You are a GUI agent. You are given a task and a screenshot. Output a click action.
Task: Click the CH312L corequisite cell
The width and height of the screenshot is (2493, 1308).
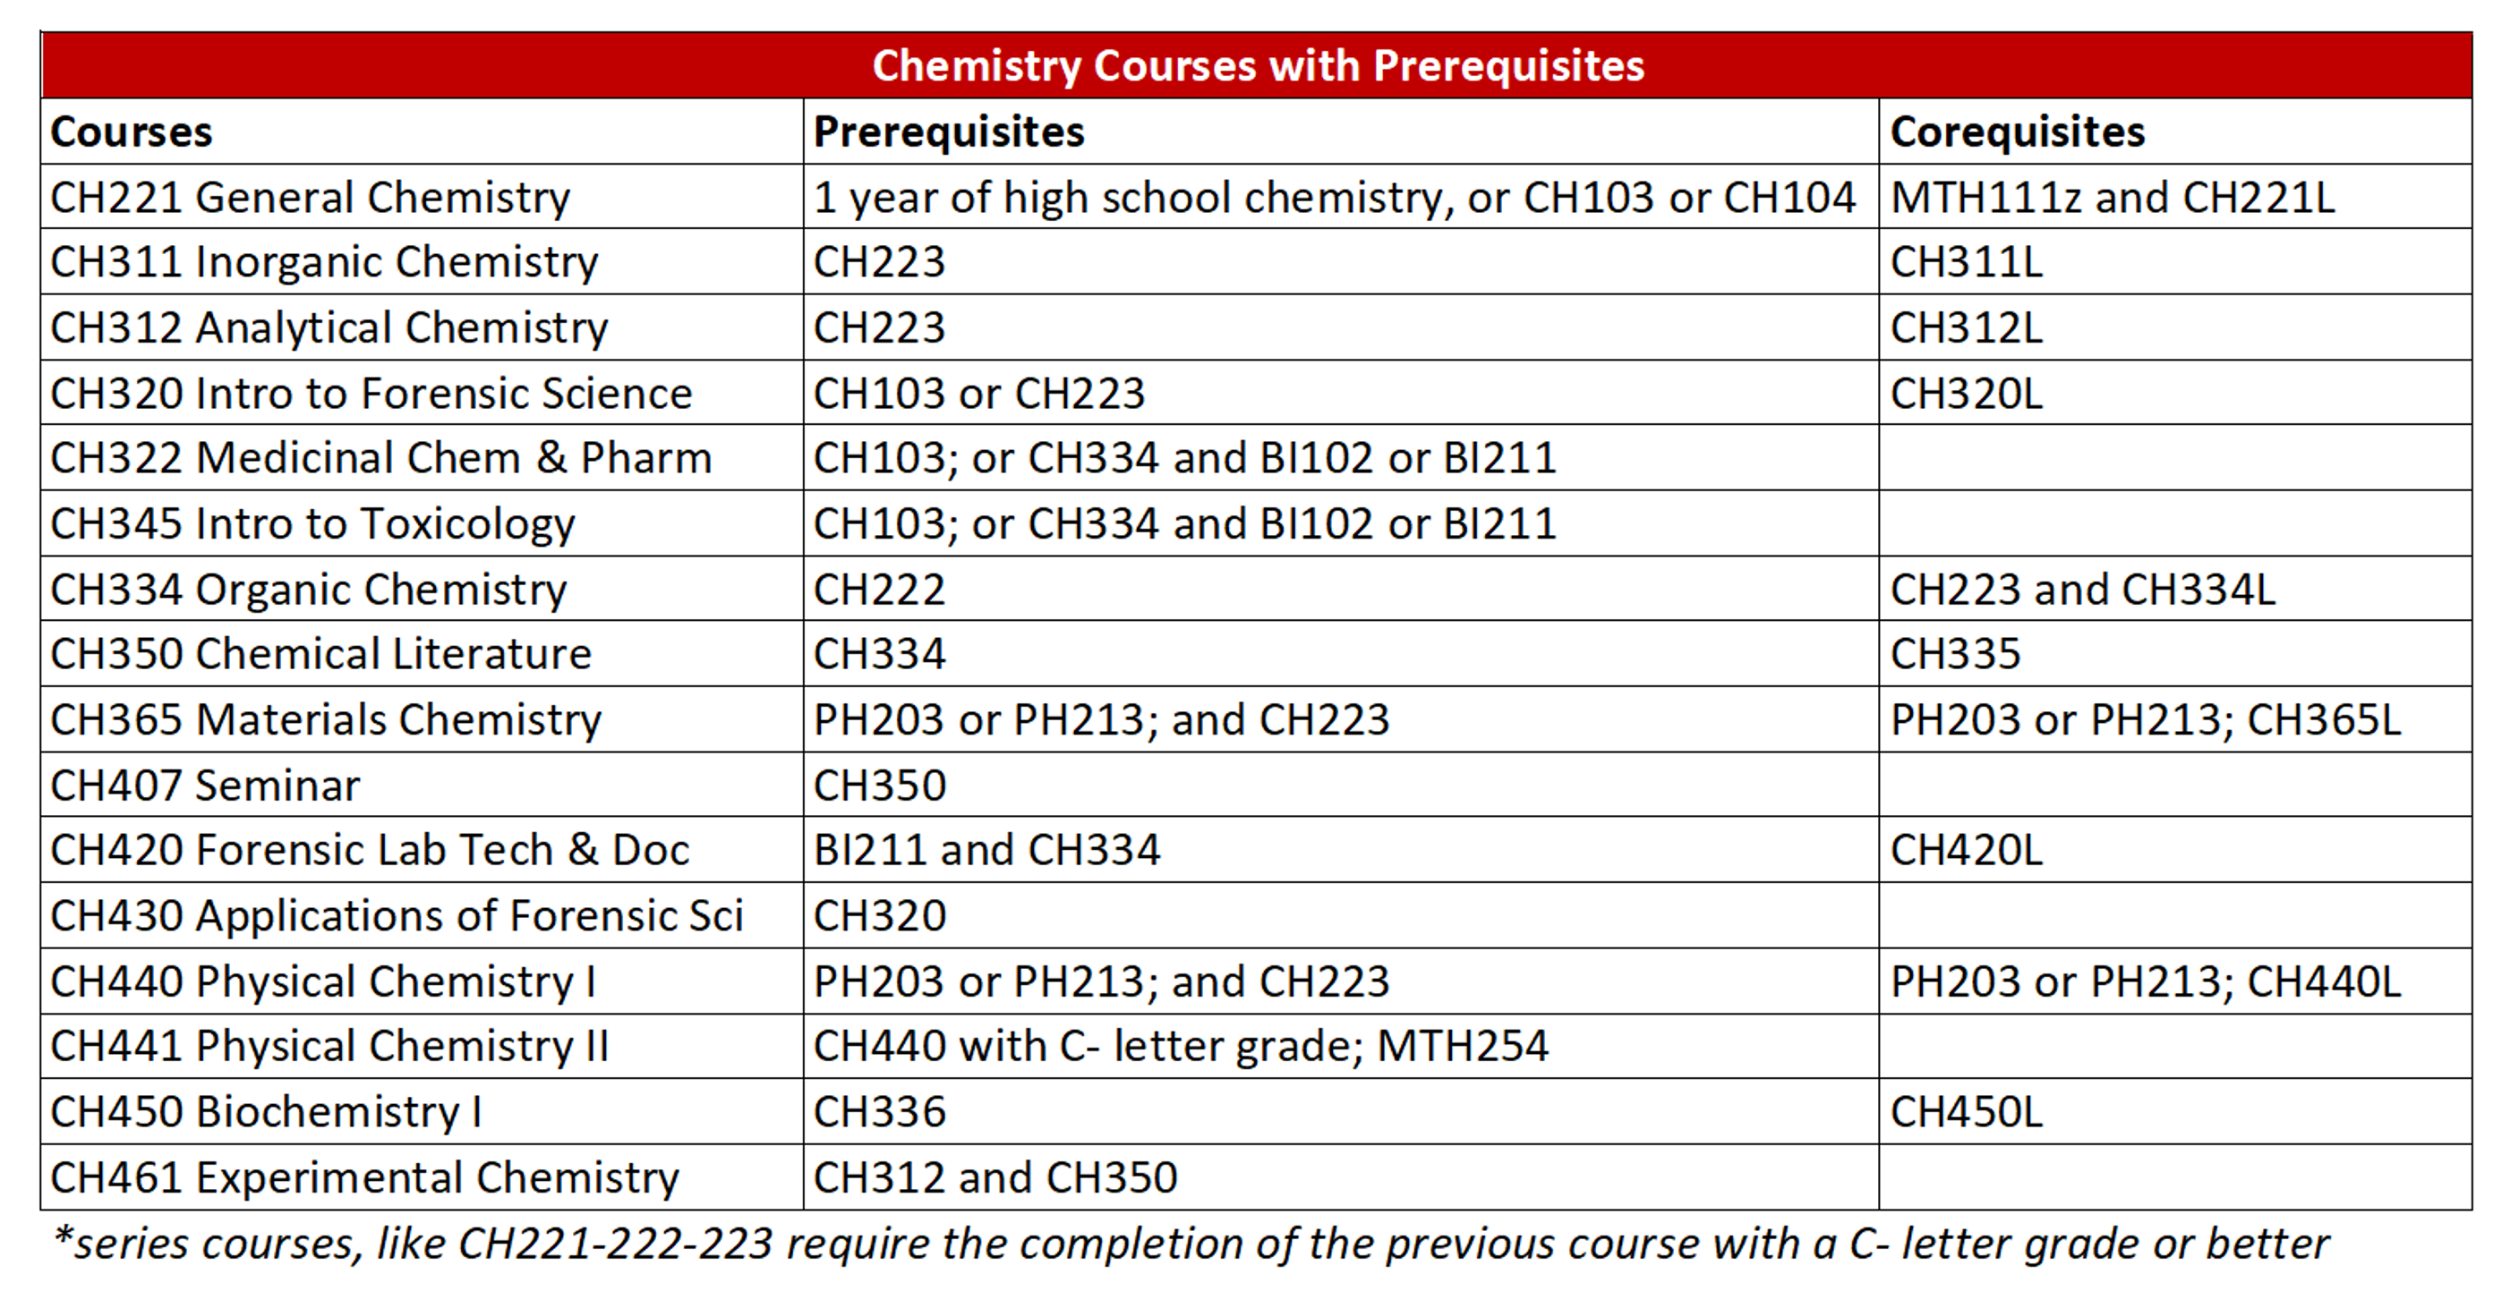1966,328
